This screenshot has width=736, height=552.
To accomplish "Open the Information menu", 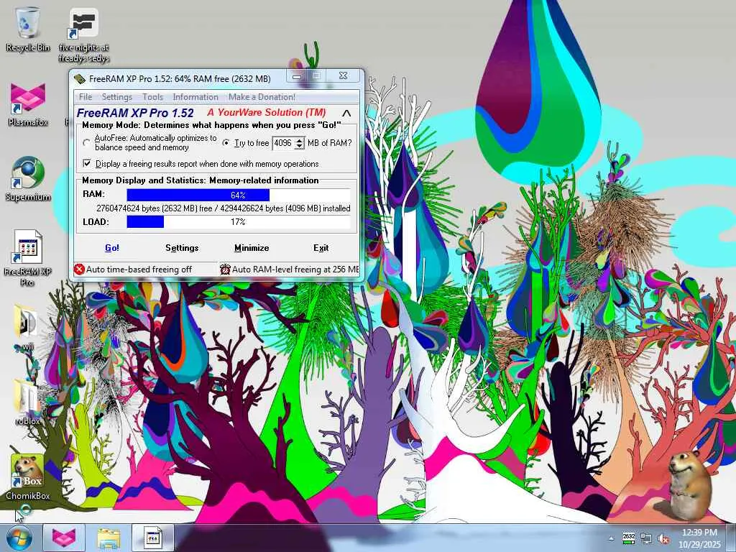I will coord(195,97).
